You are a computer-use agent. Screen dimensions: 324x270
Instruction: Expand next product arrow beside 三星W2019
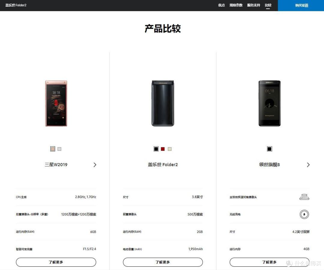point(95,165)
